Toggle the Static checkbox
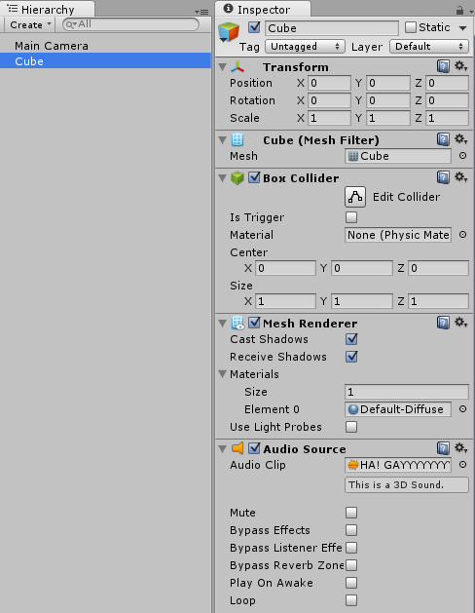Screen dimensions: 475x613 pyautogui.click(x=410, y=27)
